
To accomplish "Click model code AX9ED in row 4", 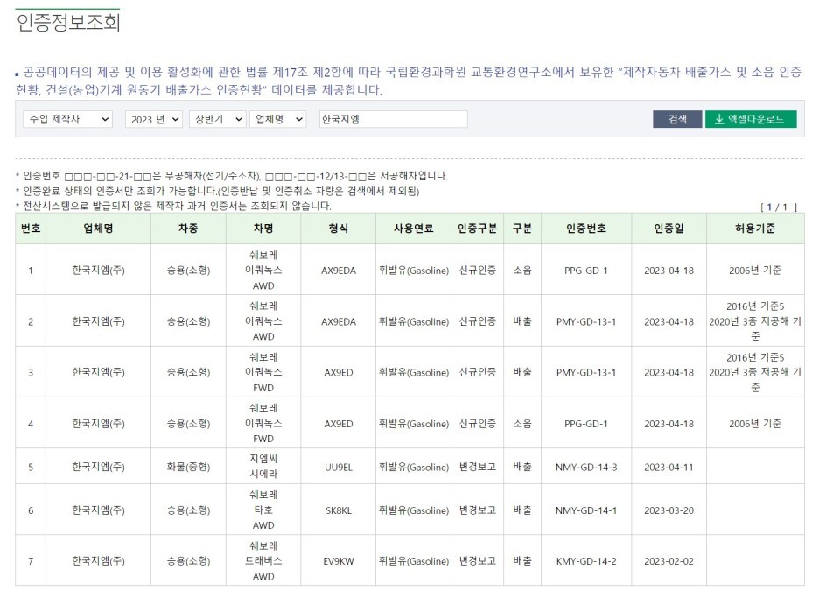I will (339, 424).
